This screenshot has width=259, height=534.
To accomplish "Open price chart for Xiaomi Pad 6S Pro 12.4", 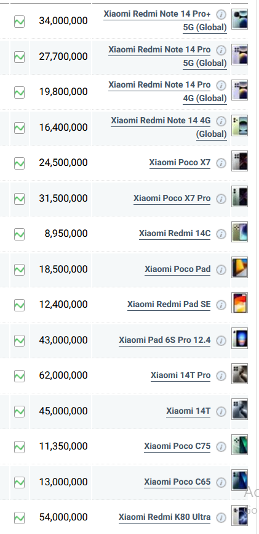I will 19,340.
